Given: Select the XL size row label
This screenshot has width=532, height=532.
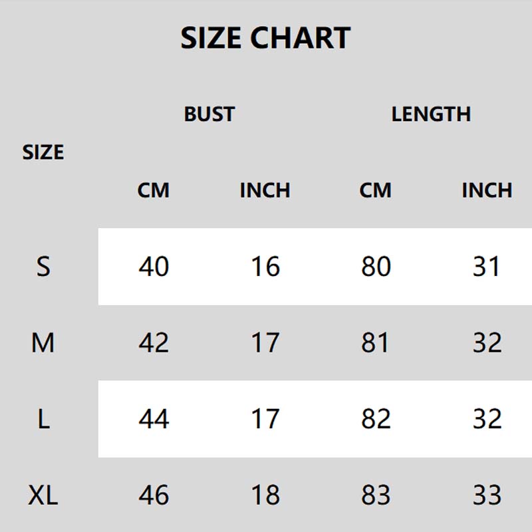Looking at the screenshot, I should [43, 495].
